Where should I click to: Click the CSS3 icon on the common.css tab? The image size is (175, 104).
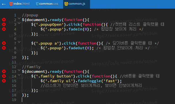click(x=37, y=4)
